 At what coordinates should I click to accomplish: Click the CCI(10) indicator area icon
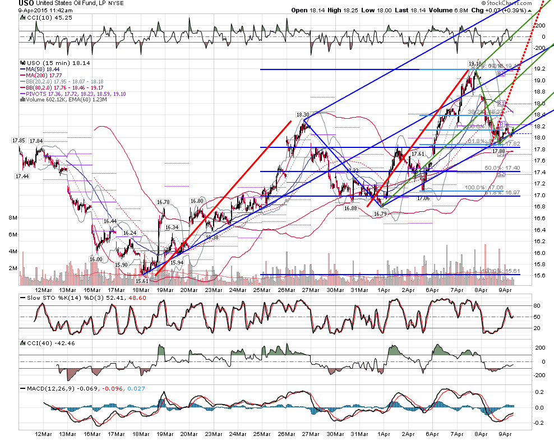coord(22,17)
